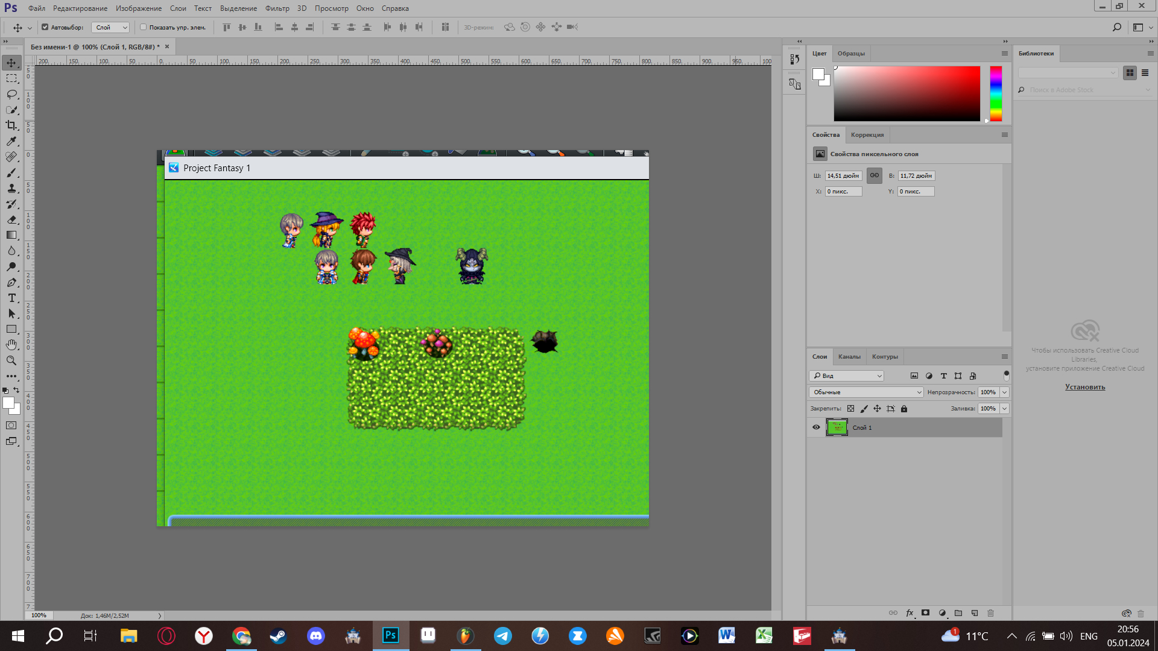Screen dimensions: 1158x651
Task: Select the Hand tool
Action: click(x=11, y=345)
